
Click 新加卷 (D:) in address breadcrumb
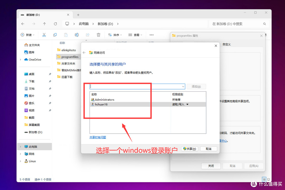(105, 24)
